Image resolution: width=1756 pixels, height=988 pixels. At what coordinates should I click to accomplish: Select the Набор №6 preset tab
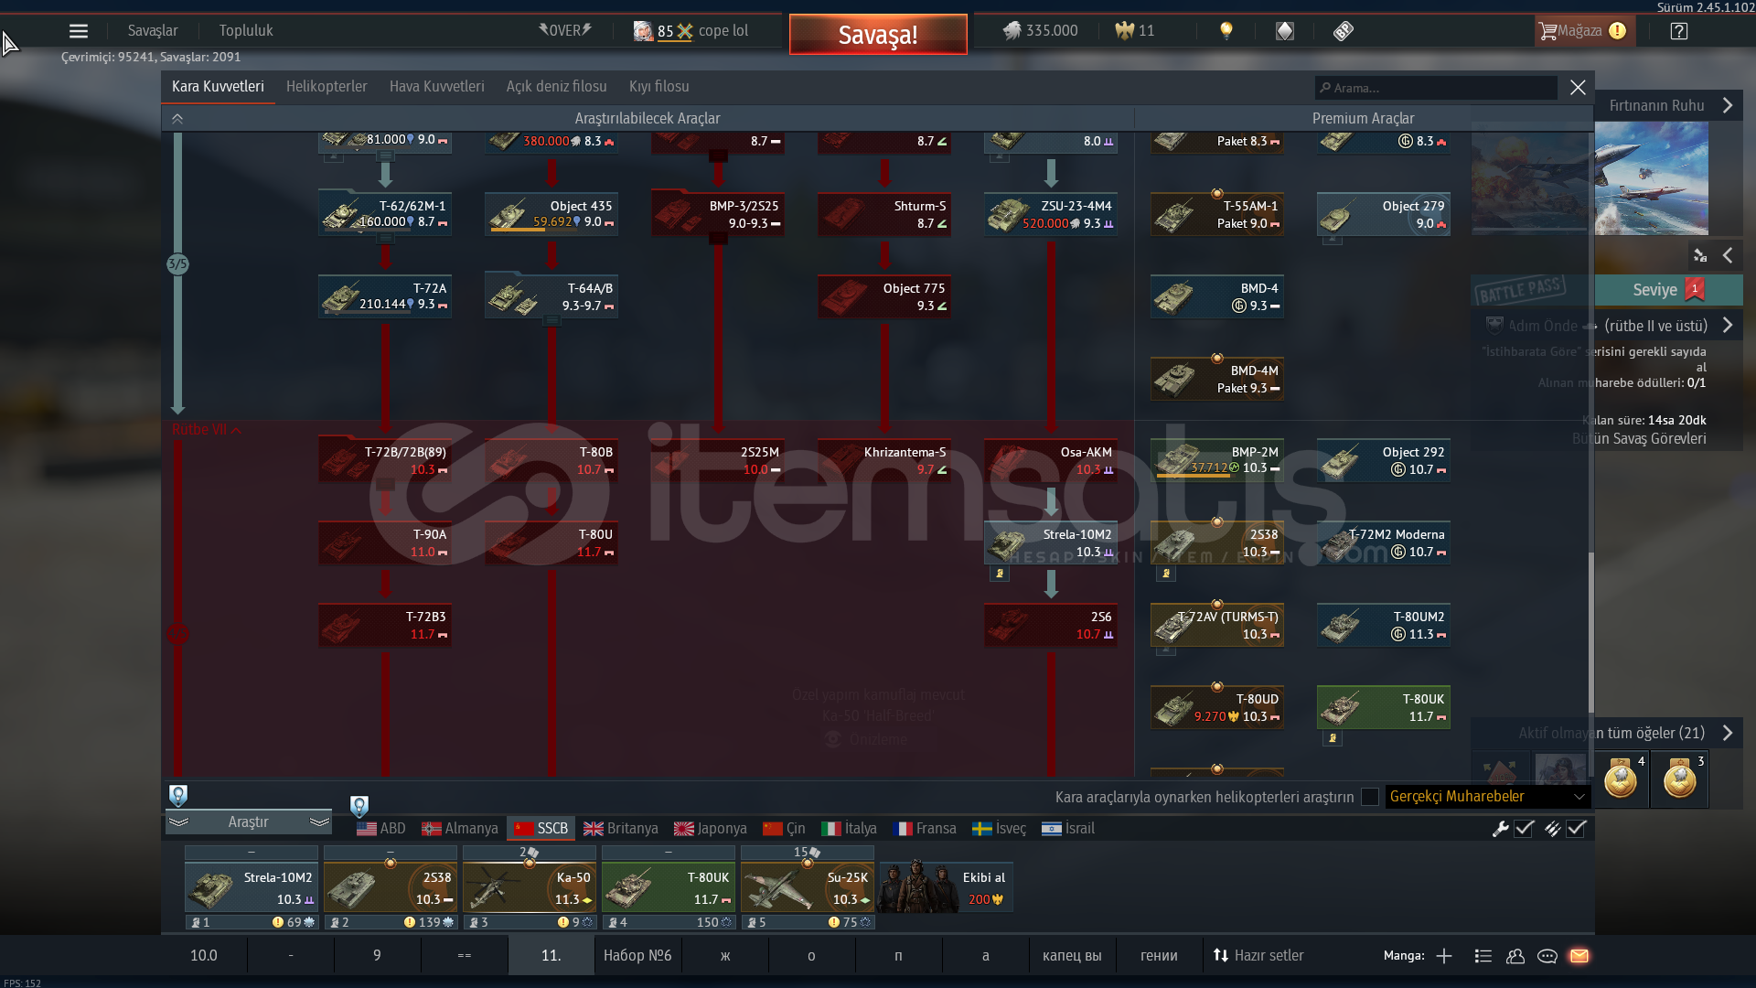[637, 956]
